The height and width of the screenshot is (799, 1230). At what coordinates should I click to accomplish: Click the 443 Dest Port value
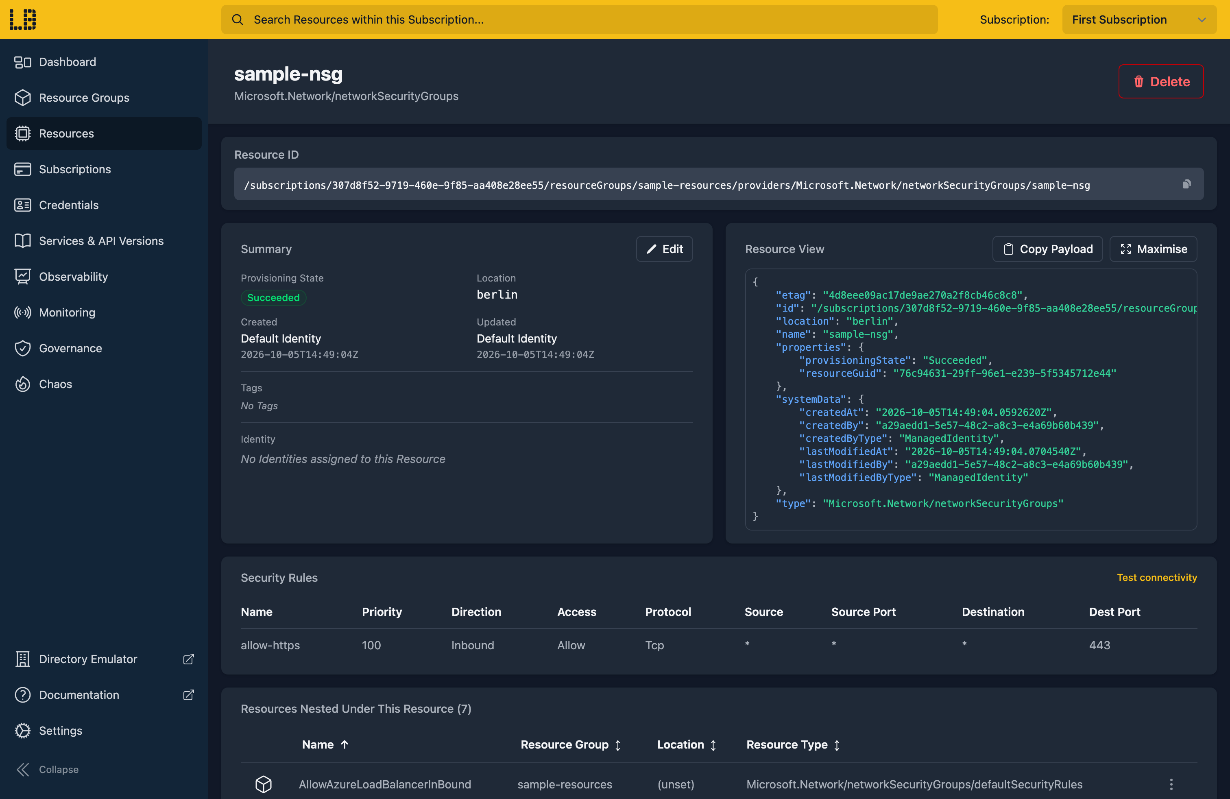pyautogui.click(x=1099, y=645)
